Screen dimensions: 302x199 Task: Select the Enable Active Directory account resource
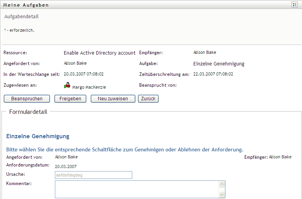(x=99, y=53)
